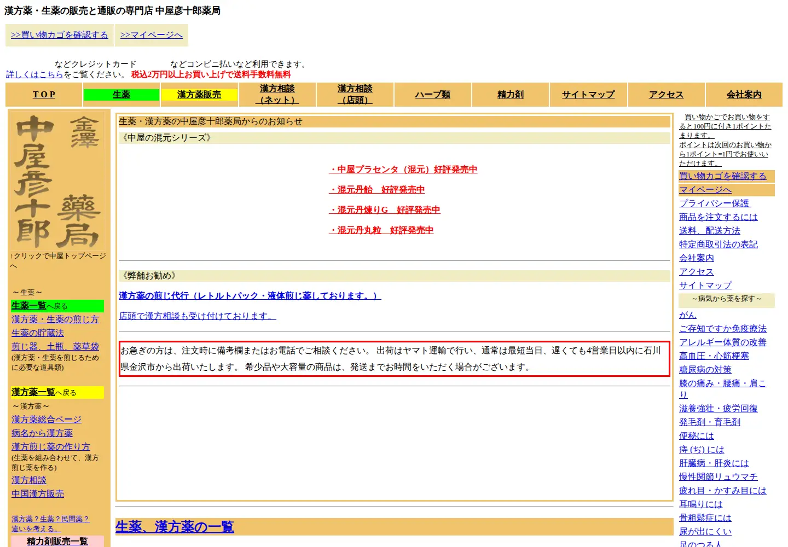Open 便秘には link
788x547 pixels.
coord(697,436)
